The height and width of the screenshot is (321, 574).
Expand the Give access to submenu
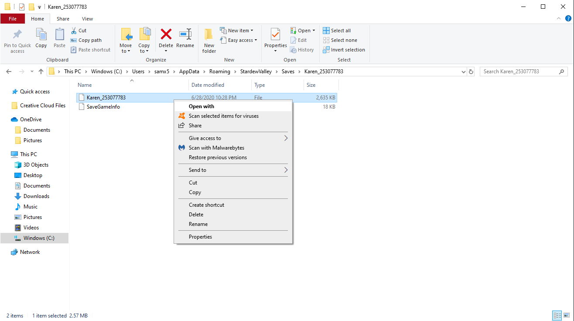click(233, 138)
